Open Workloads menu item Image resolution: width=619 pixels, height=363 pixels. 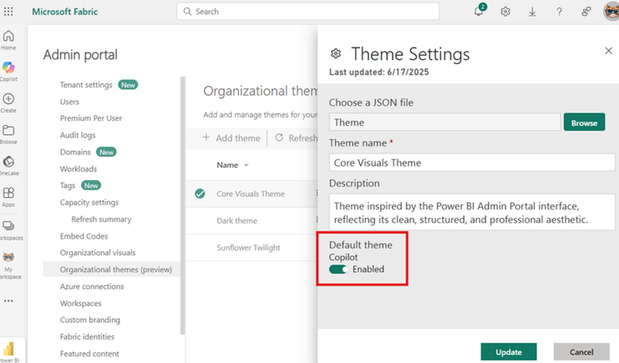(79, 169)
